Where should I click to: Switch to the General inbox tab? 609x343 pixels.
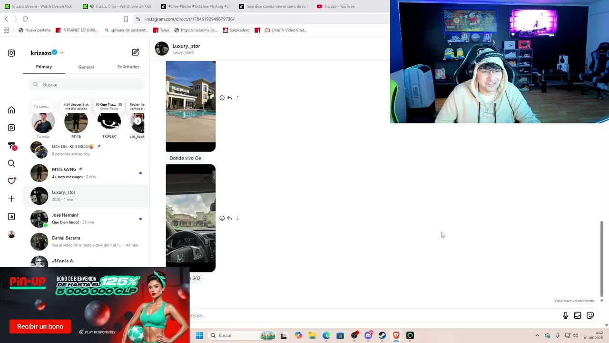[86, 67]
